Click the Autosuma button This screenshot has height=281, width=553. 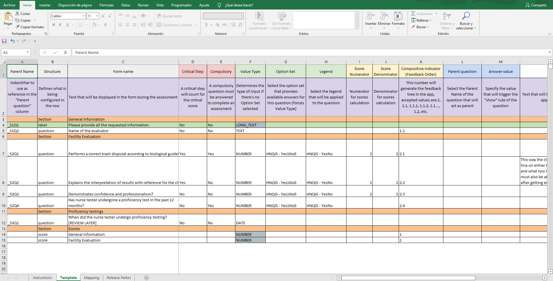tap(422, 14)
